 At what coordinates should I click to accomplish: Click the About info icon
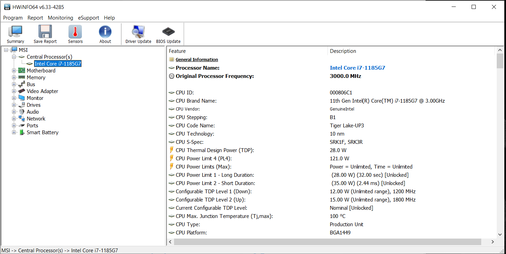(105, 32)
